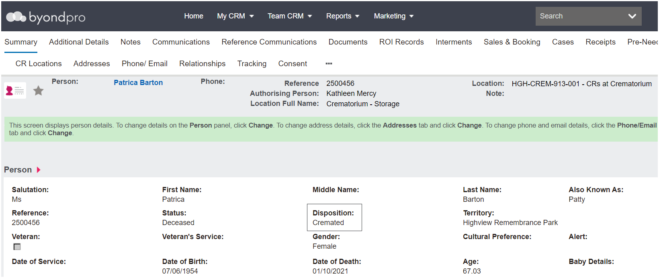659x278 pixels.
Task: Click the Disposition value Cremated
Action: (x=328, y=223)
